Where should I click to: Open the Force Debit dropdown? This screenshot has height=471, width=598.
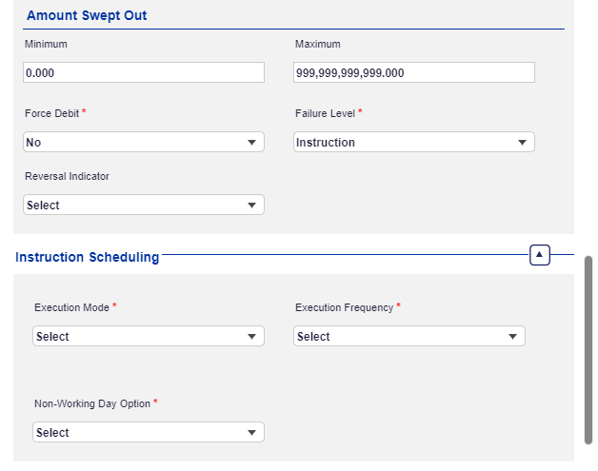143,142
